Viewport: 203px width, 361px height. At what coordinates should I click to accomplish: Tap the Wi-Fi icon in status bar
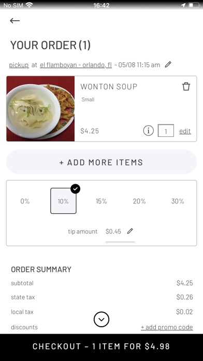[x=29, y=5]
